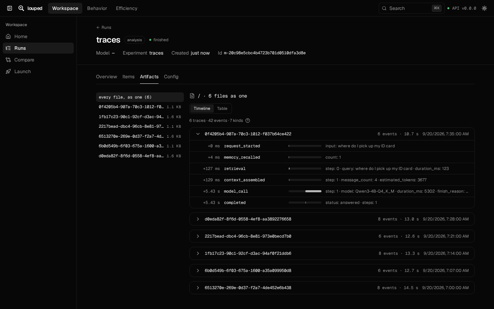This screenshot has height=309, width=494.
Task: Click the completed event timeline bar
Action: click(305, 203)
